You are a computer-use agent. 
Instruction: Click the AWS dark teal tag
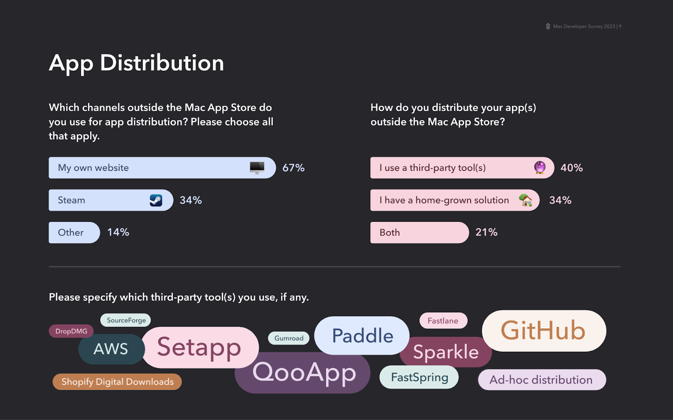[x=111, y=349]
